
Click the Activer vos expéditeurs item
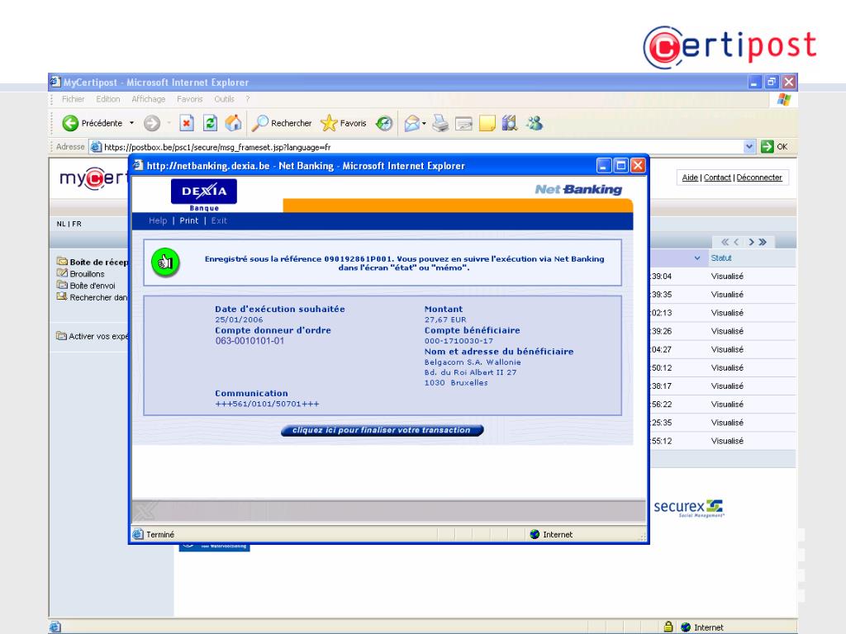[93, 336]
